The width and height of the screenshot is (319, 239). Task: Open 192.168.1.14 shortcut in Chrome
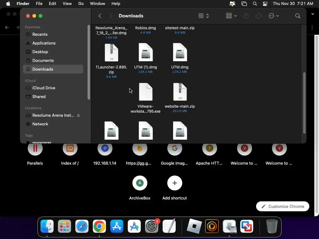(105, 154)
